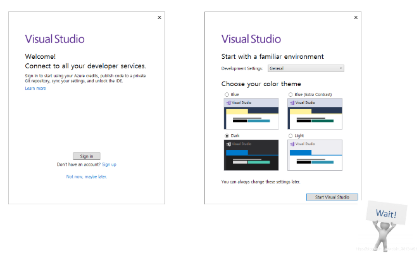Select the Blue theme radio button
Viewport: 419px width, 253px height.
(x=227, y=94)
